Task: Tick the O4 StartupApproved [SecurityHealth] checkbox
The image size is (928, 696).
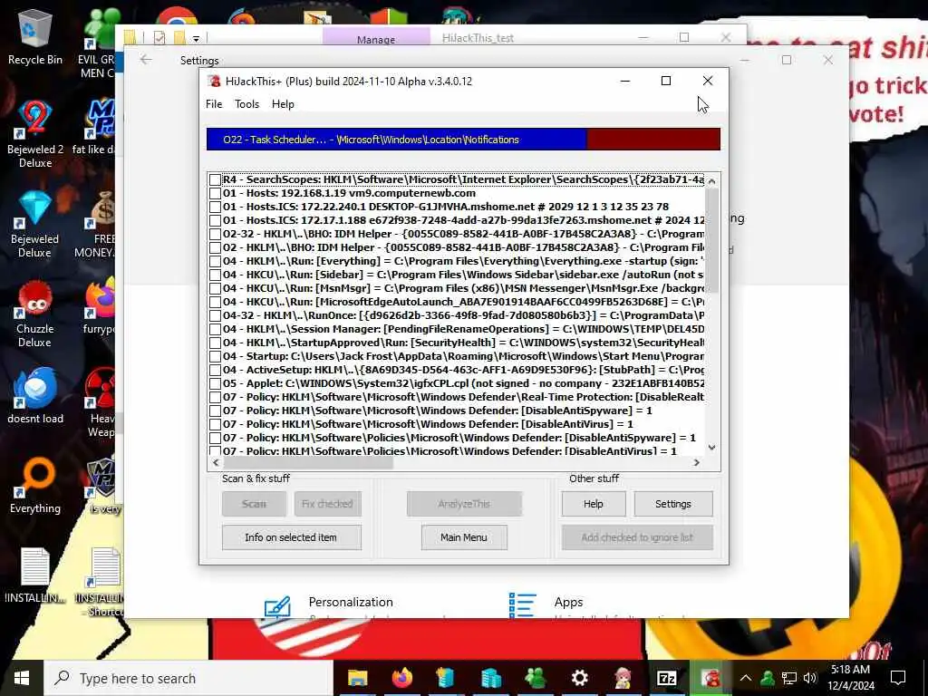Action: [215, 343]
